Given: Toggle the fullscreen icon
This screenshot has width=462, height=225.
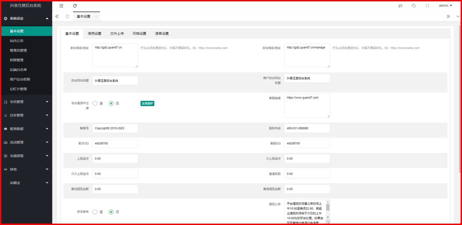Looking at the screenshot, I should pos(427,6).
